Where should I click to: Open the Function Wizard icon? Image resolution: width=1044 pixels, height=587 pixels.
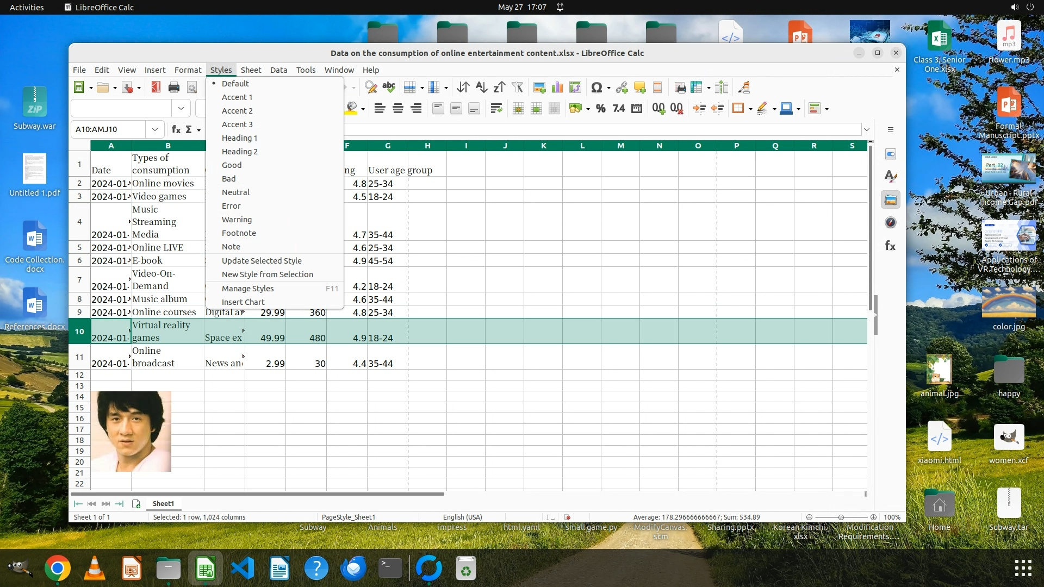click(176, 129)
